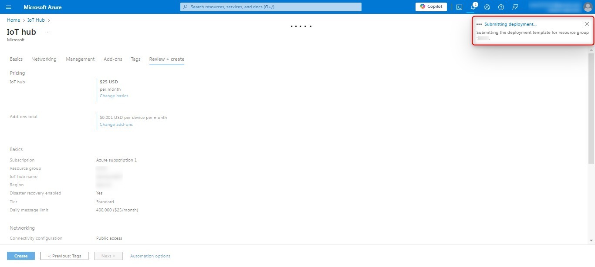Click the page vertical scrollbar thumb
The height and width of the screenshot is (267, 595).
click(591, 109)
